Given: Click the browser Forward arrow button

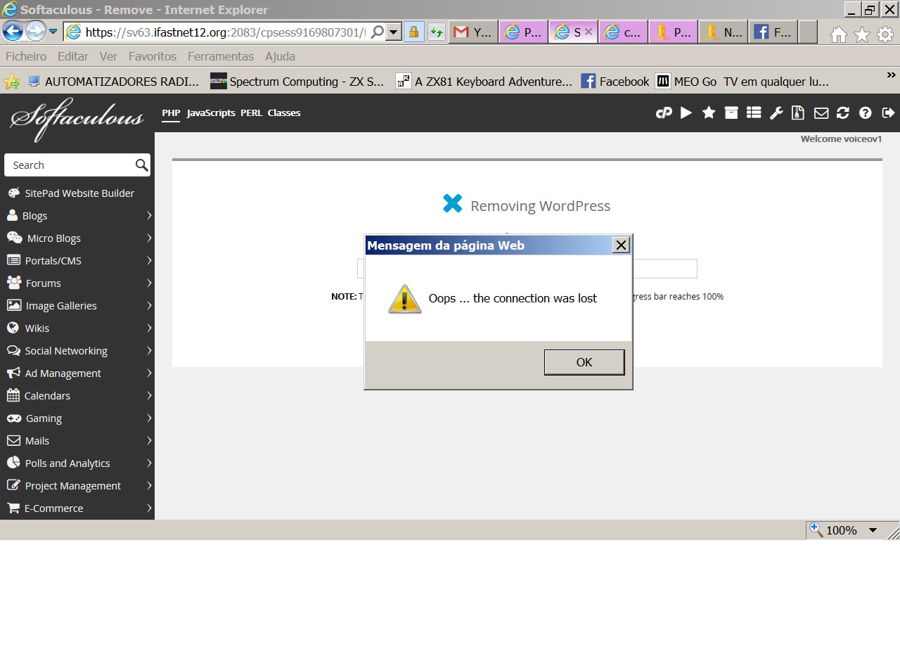Looking at the screenshot, I should (35, 31).
